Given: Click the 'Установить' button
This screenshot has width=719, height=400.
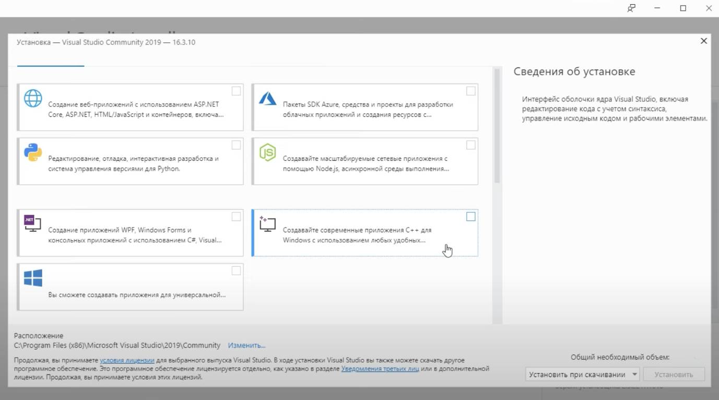Looking at the screenshot, I should [674, 374].
